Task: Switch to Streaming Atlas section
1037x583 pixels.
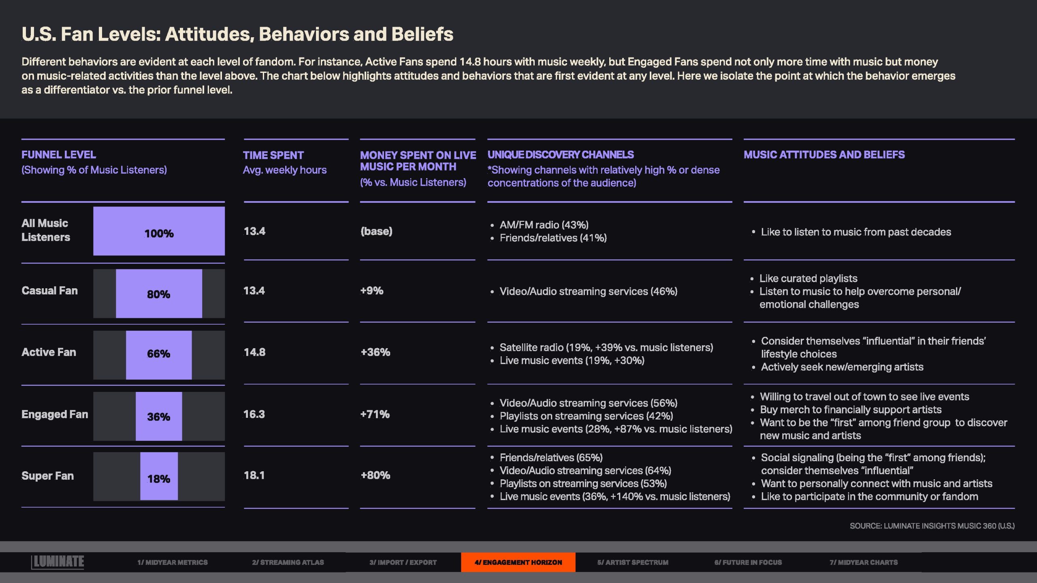Action: [288, 562]
